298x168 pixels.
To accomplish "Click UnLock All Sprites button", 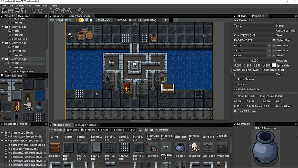I will (245, 111).
